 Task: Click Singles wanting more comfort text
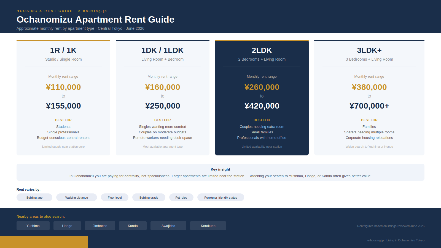point(163,127)
